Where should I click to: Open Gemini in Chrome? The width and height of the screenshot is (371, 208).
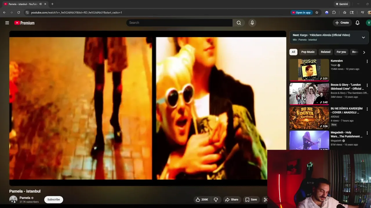342,4
